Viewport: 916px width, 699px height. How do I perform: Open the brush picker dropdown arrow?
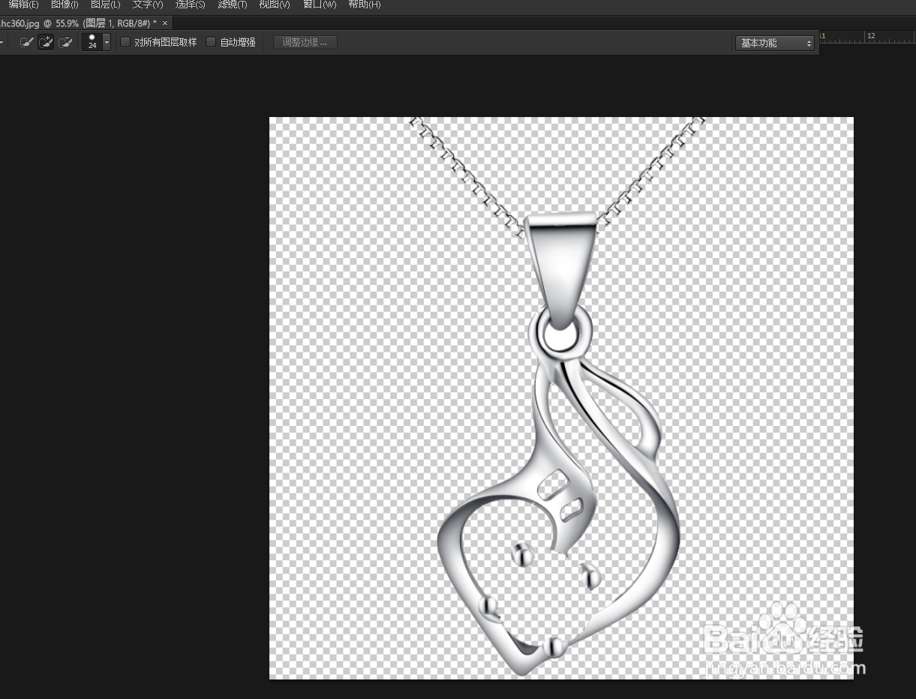click(x=107, y=42)
